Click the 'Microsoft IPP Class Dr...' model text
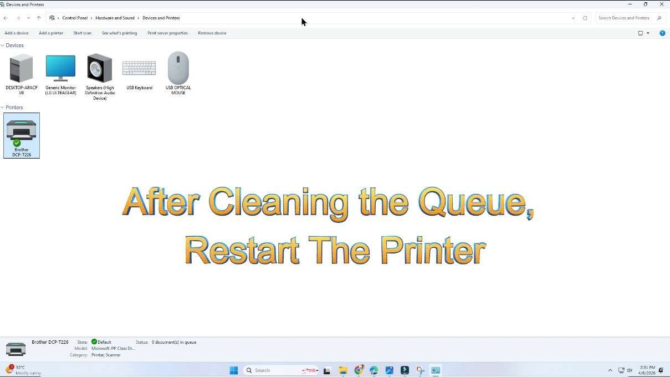The width and height of the screenshot is (670, 377). 113,349
